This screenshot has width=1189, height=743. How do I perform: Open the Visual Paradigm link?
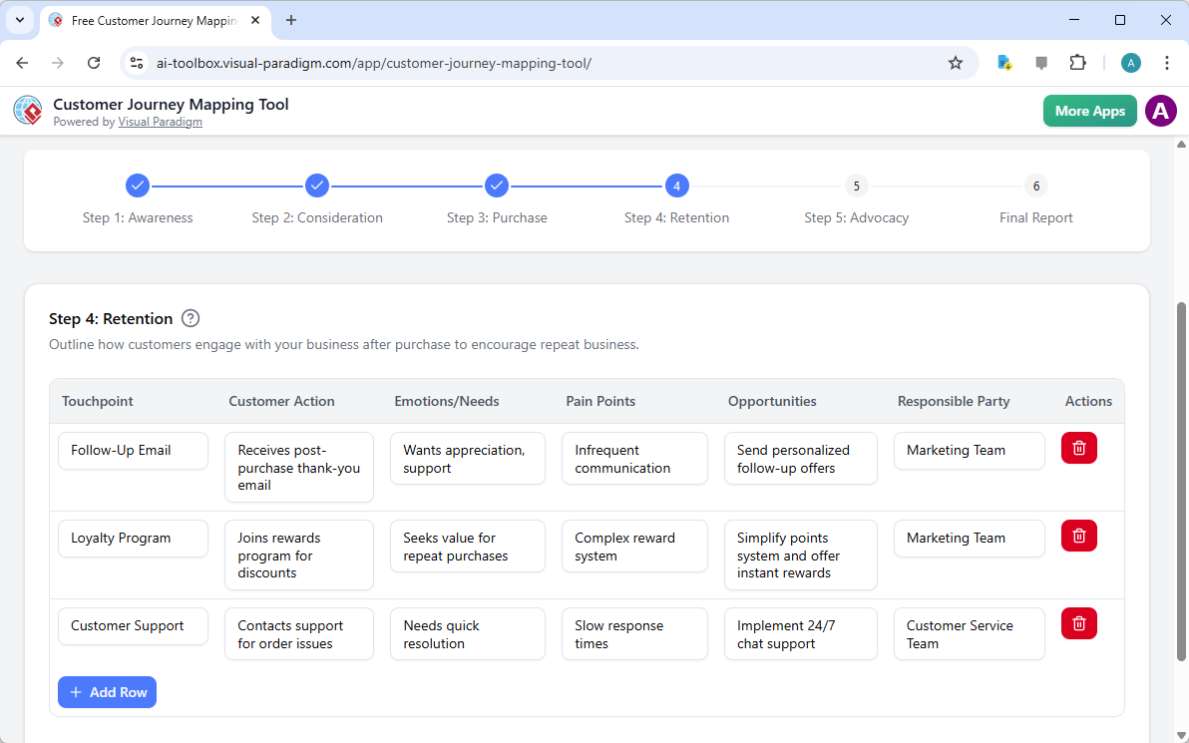tap(160, 122)
